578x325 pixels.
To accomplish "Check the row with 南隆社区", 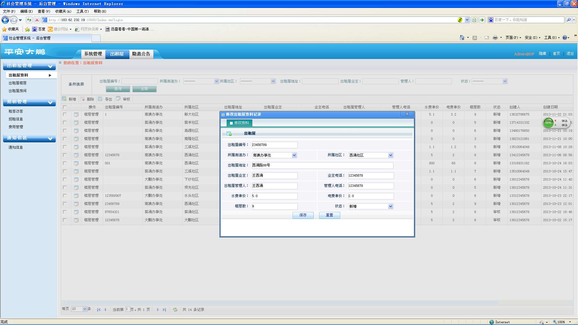I will (x=65, y=139).
